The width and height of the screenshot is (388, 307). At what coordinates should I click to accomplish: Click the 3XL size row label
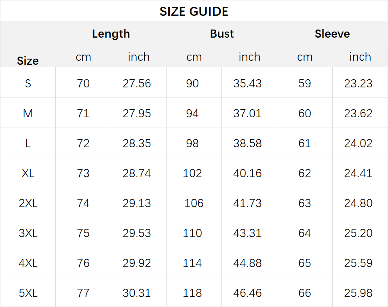[x=28, y=233]
